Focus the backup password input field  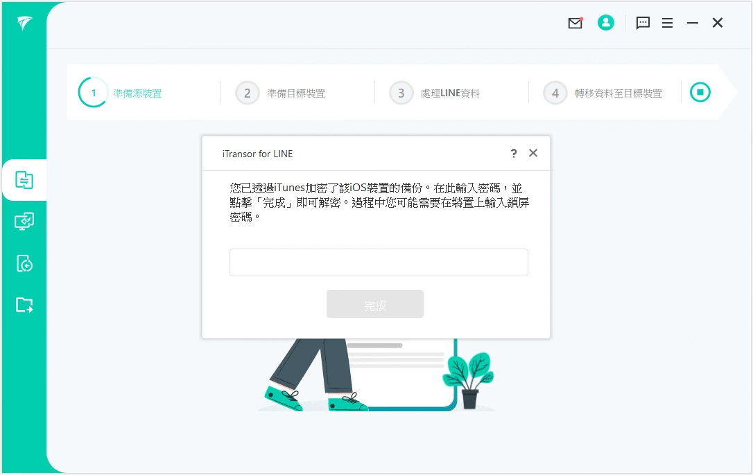pyautogui.click(x=379, y=262)
